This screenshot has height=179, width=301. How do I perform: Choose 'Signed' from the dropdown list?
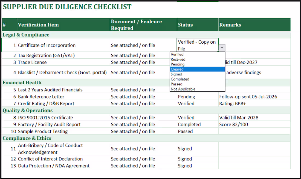click(x=197, y=74)
